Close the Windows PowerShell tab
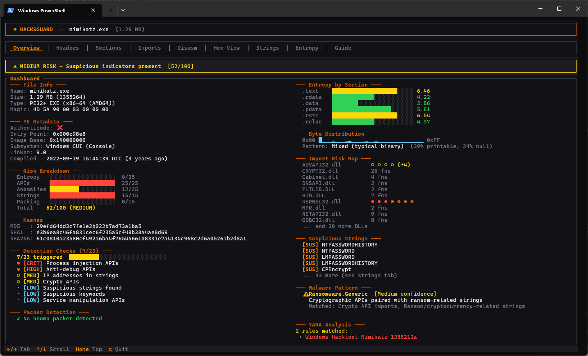 point(93,10)
